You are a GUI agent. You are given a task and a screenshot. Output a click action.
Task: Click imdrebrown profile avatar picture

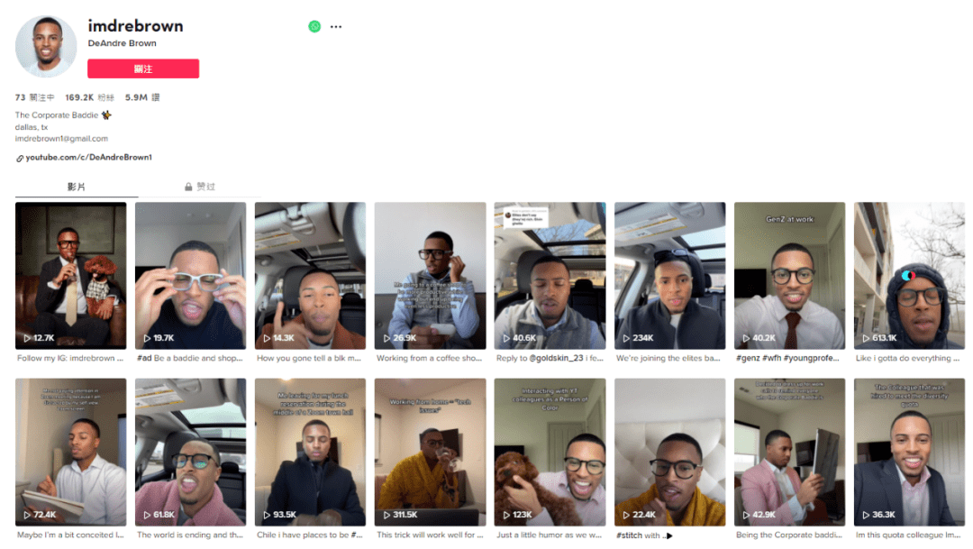click(x=46, y=47)
